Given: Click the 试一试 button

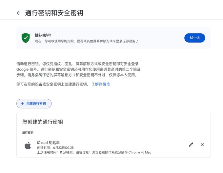Looking at the screenshot, I should tap(194, 38).
